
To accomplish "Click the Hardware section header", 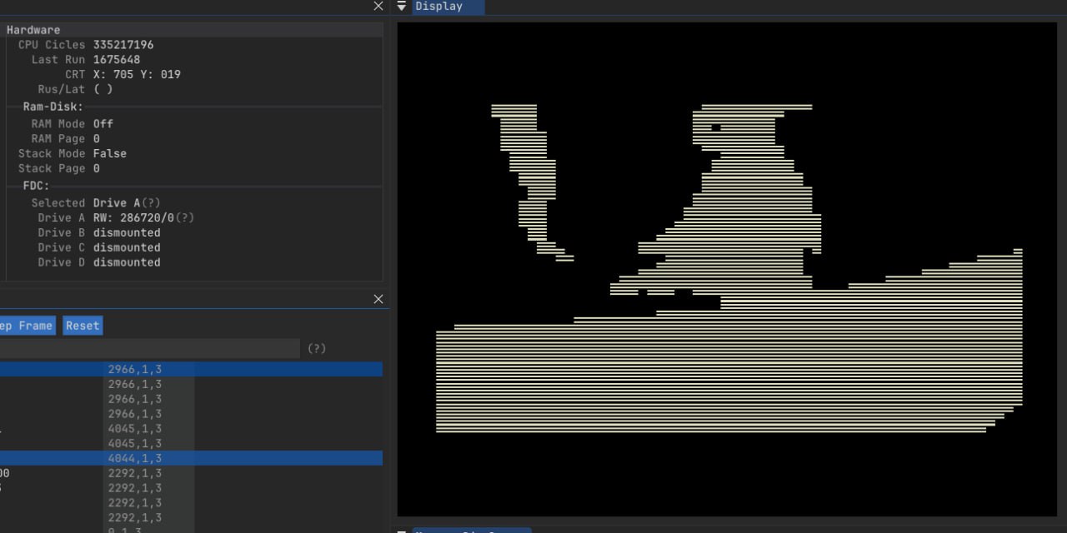I will click(x=33, y=30).
